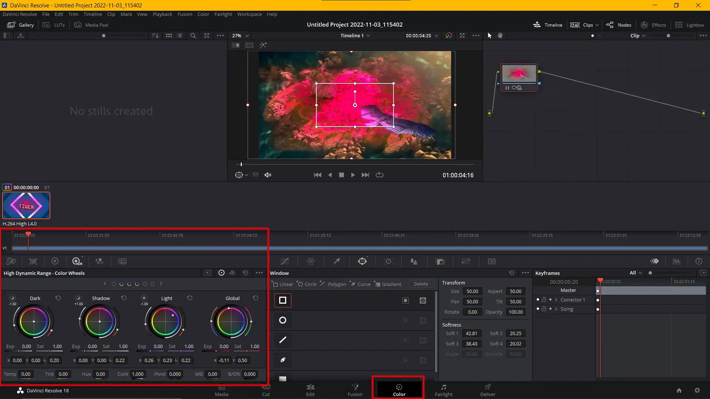Open the Playback menu
The width and height of the screenshot is (710, 399).
[x=162, y=14]
